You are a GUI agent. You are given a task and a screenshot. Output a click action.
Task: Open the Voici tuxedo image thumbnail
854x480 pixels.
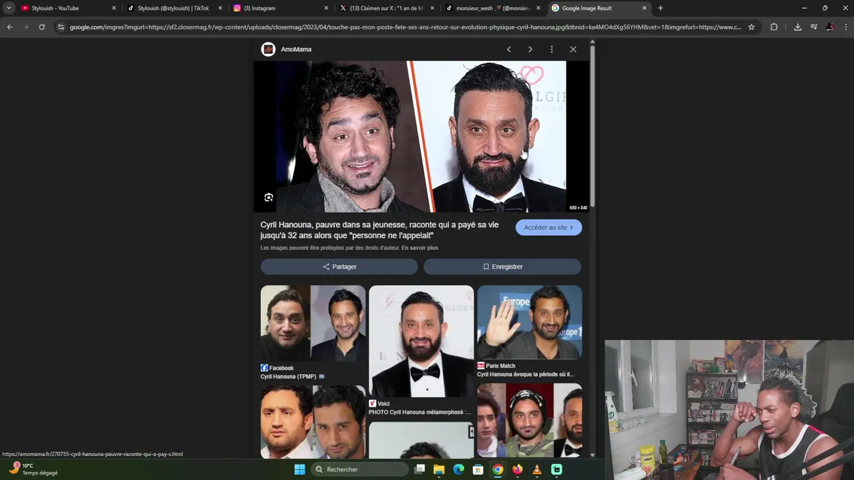click(421, 341)
